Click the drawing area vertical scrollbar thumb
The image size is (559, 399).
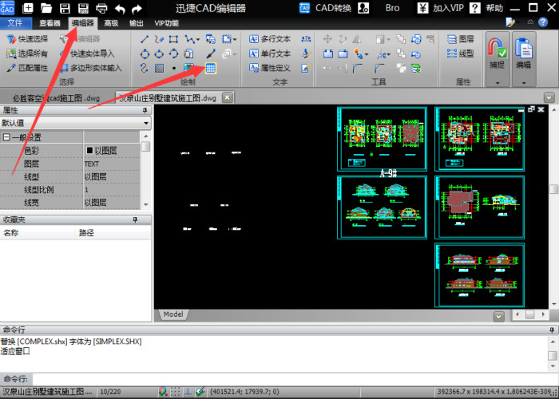pos(553,189)
